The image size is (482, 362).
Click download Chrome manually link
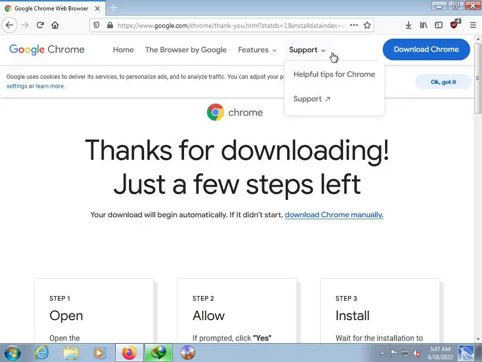pyautogui.click(x=334, y=215)
